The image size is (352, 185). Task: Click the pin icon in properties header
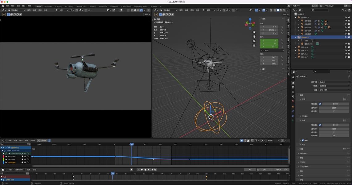pos(349,76)
